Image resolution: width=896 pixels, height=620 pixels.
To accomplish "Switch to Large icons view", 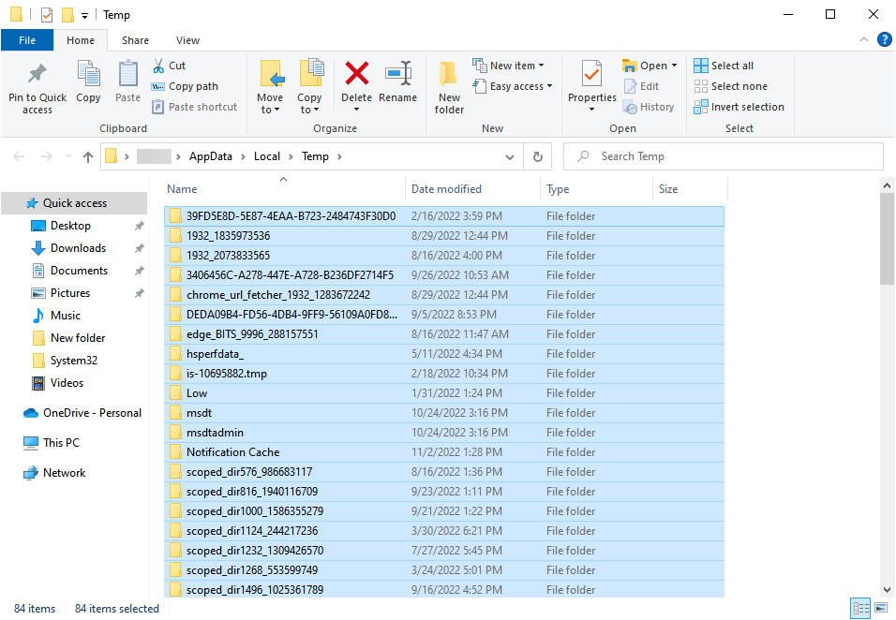I will [x=881, y=608].
